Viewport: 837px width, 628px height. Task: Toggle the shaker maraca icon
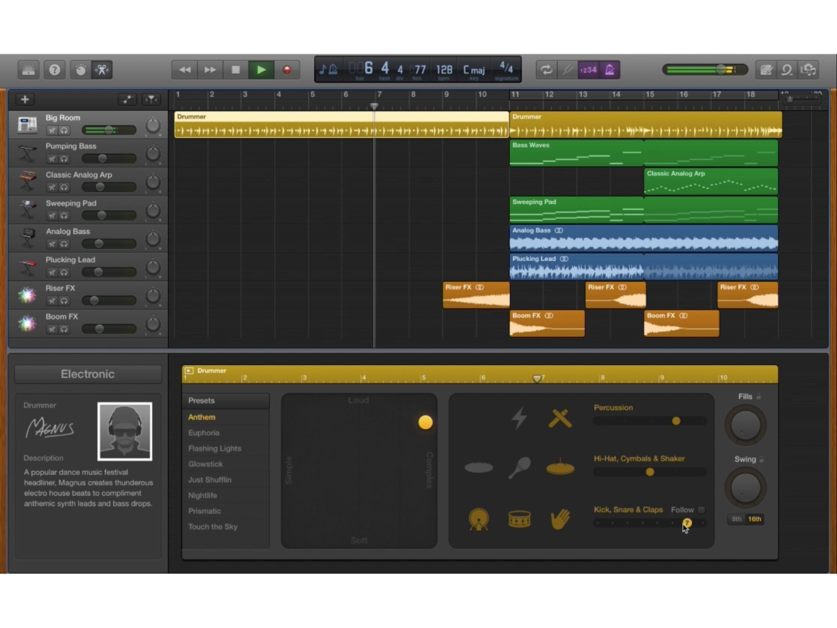click(x=519, y=468)
